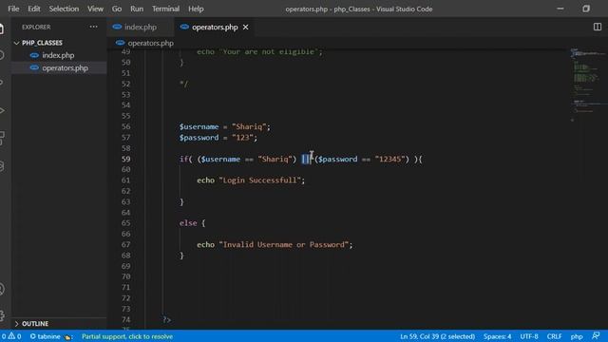Click "Invalid Username or Password" string
The image size is (608, 342).
pos(284,245)
